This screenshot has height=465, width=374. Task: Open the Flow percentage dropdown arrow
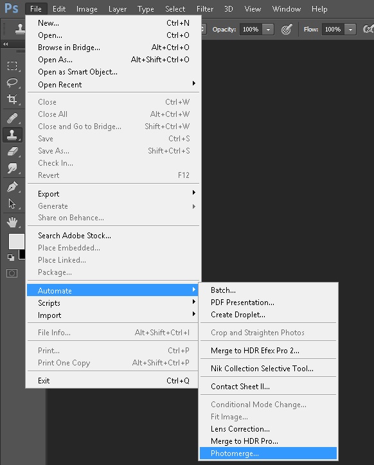click(350, 30)
